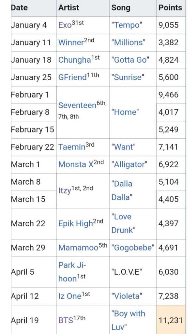
Task: Open the Exo artist link
Action: [65, 25]
